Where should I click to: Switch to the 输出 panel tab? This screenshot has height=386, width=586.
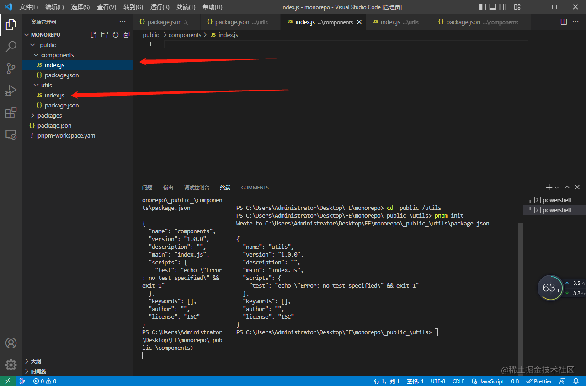pos(168,188)
